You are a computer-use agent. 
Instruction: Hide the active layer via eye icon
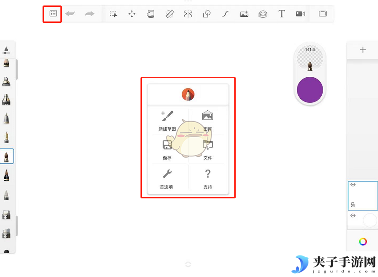353,185
